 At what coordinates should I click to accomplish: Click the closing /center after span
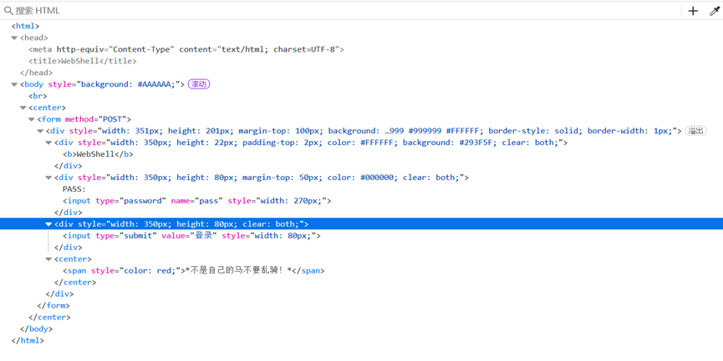75,283
